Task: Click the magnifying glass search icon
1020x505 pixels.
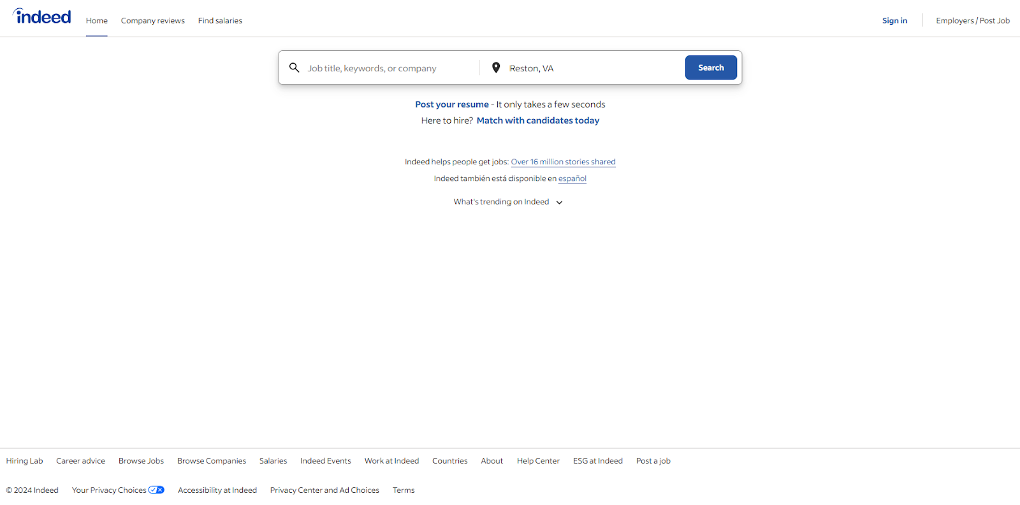Action: pos(295,68)
